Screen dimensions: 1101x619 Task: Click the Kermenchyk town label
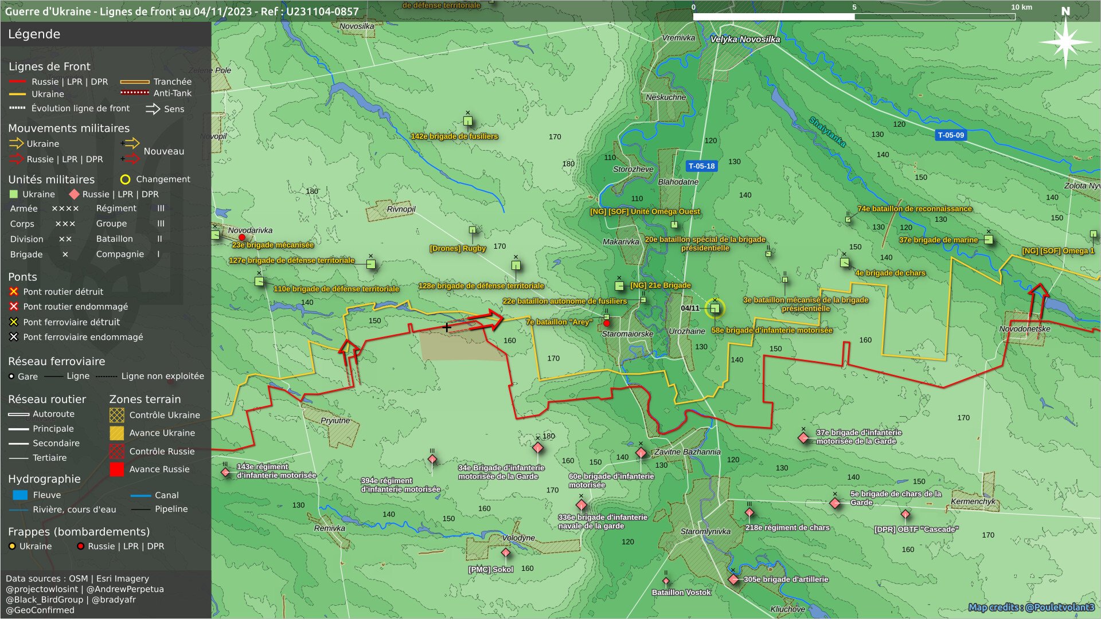coord(973,502)
